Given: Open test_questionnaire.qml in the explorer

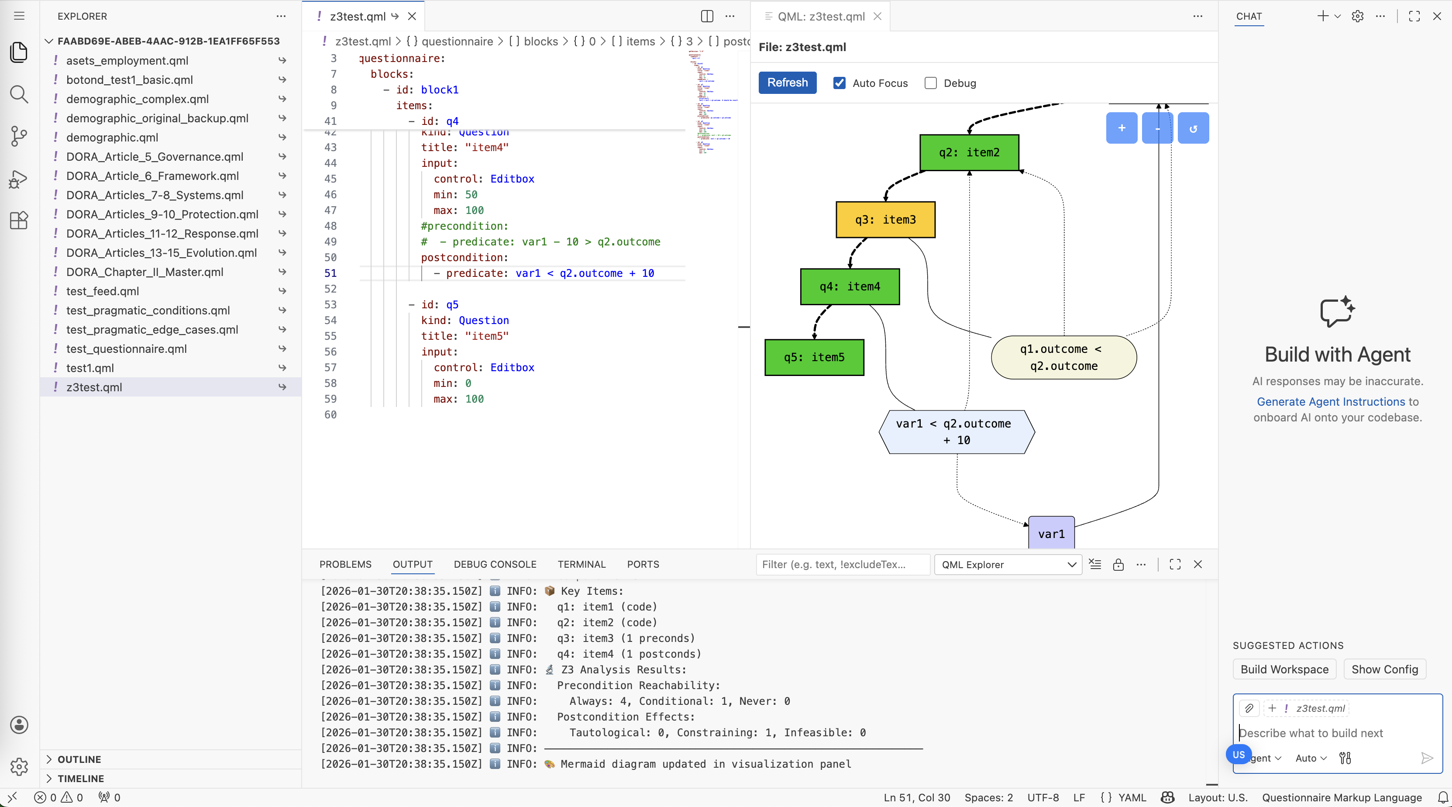Looking at the screenshot, I should point(126,348).
